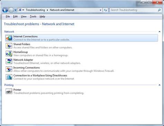Click 'Connect to the Internet or to a particular website.'
Screen dimensions: 164x126
point(42,40)
